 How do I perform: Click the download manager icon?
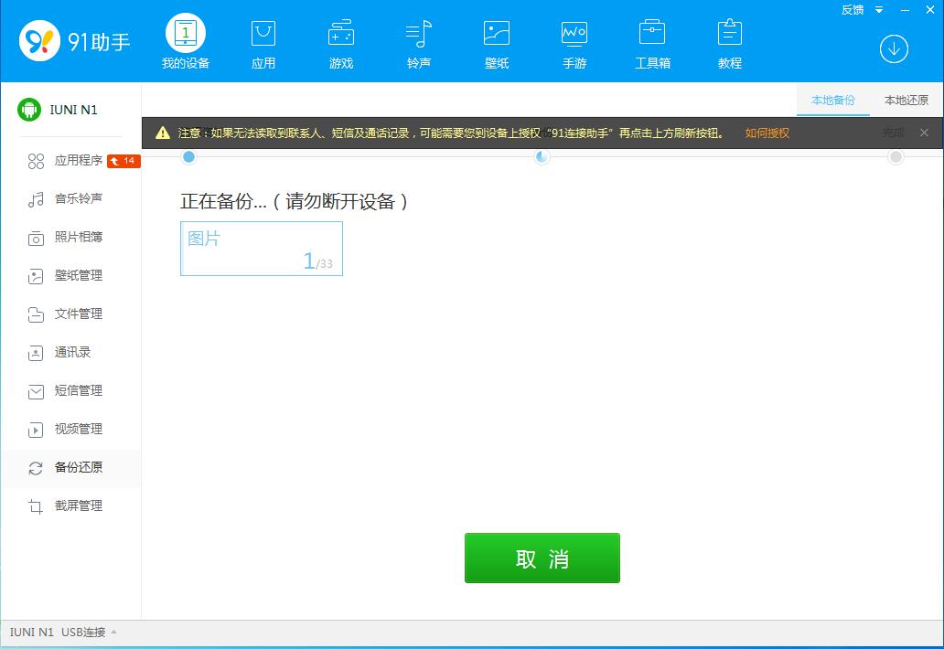tap(894, 49)
